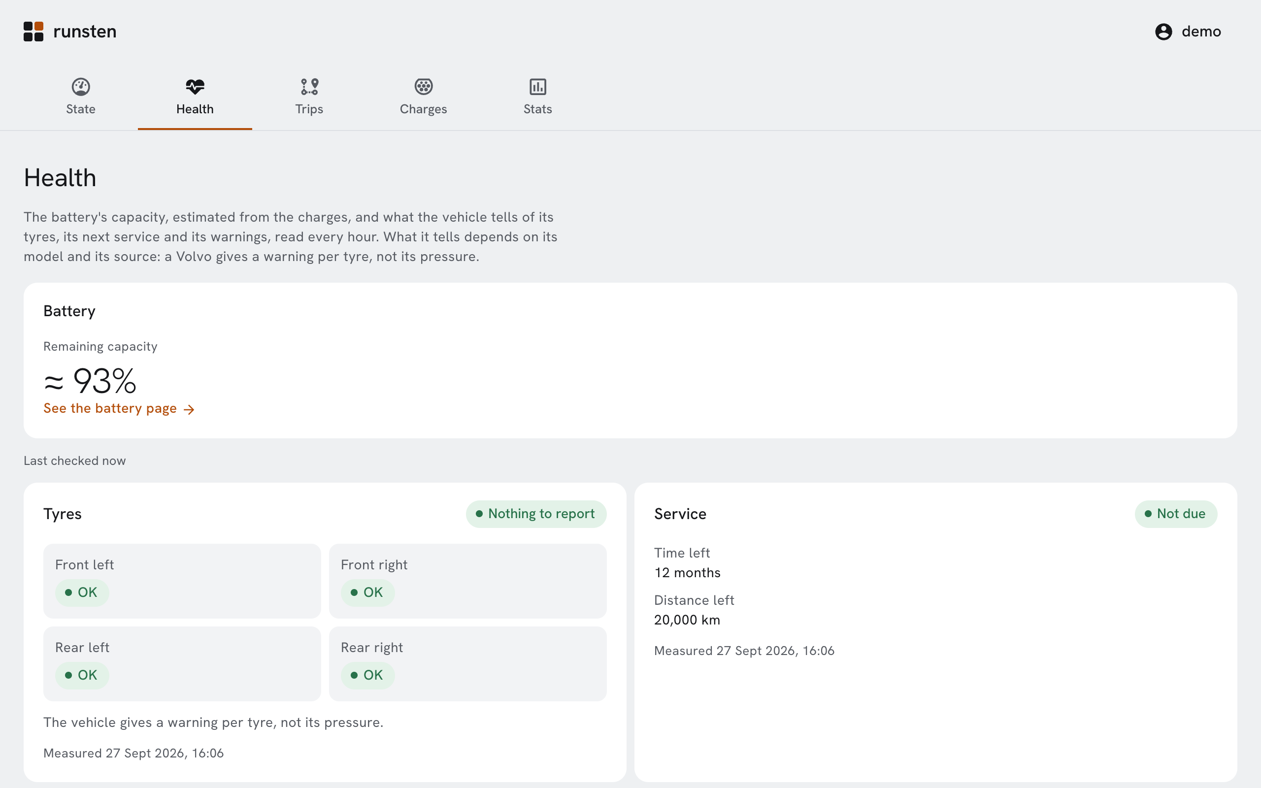Click the demo username
This screenshot has width=1261, height=788.
pyautogui.click(x=1201, y=31)
